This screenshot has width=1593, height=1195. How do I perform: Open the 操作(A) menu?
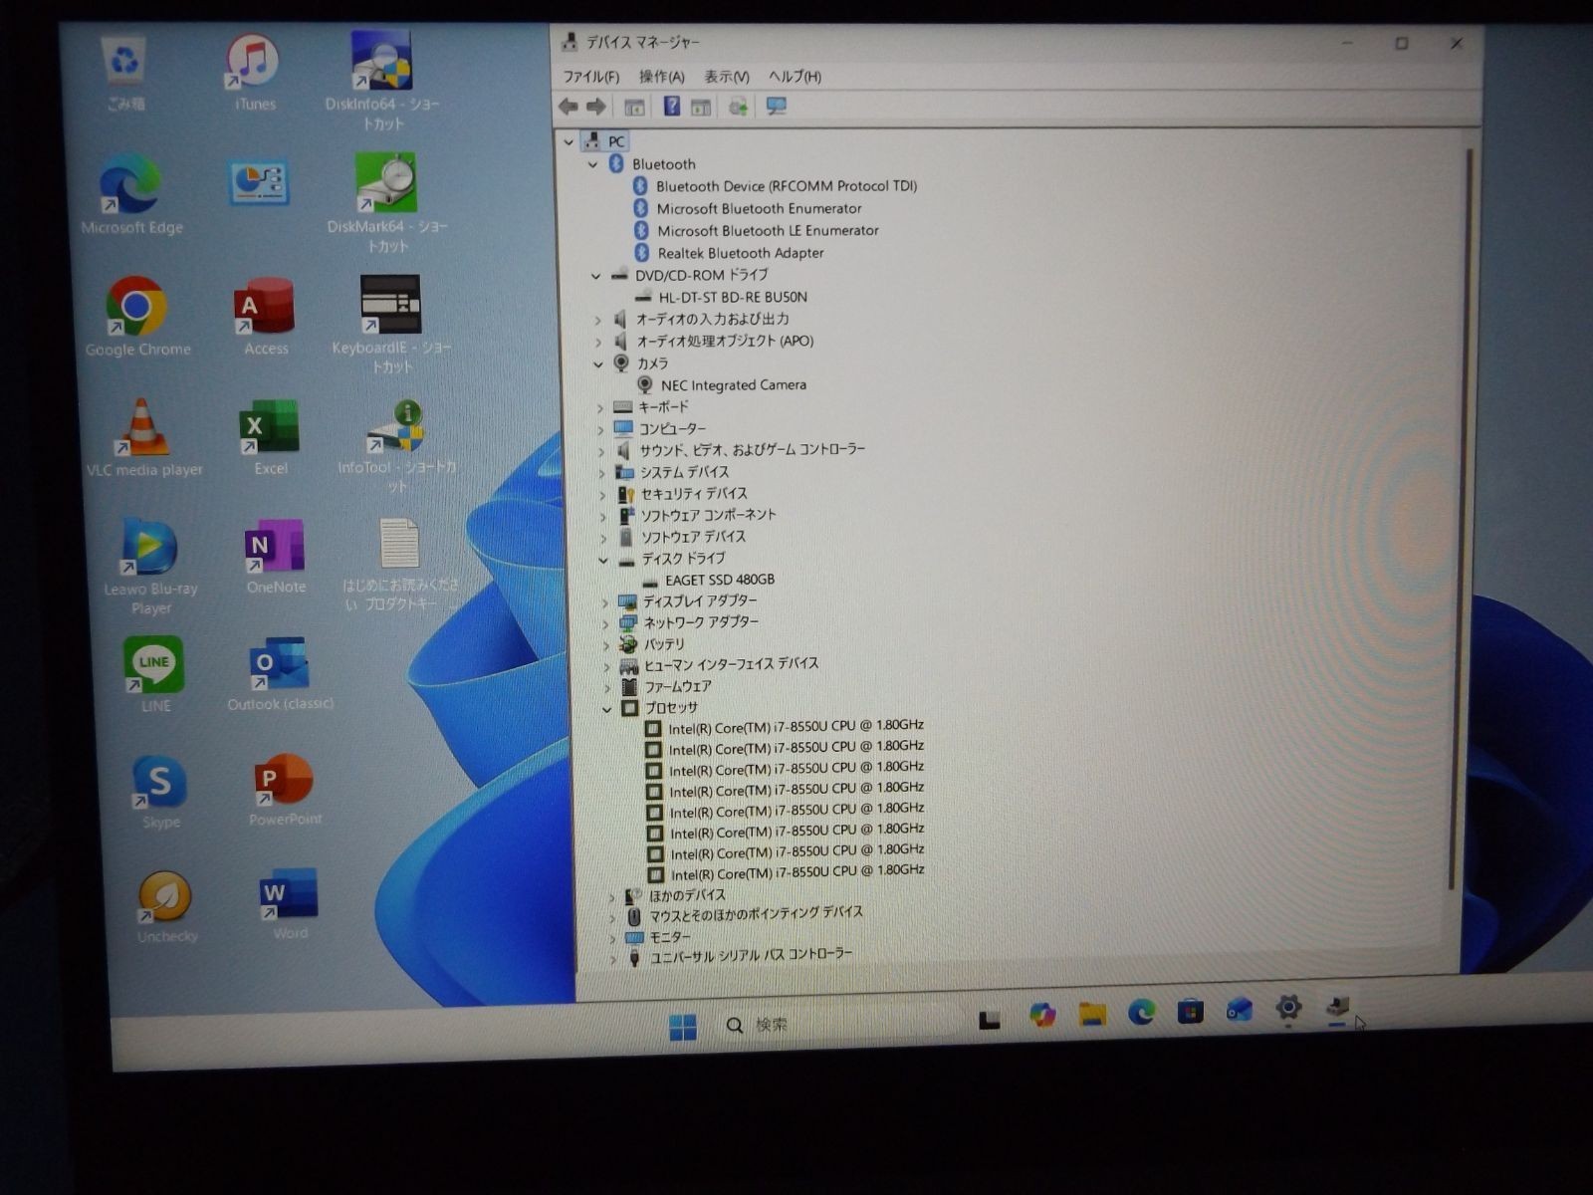pos(662,77)
